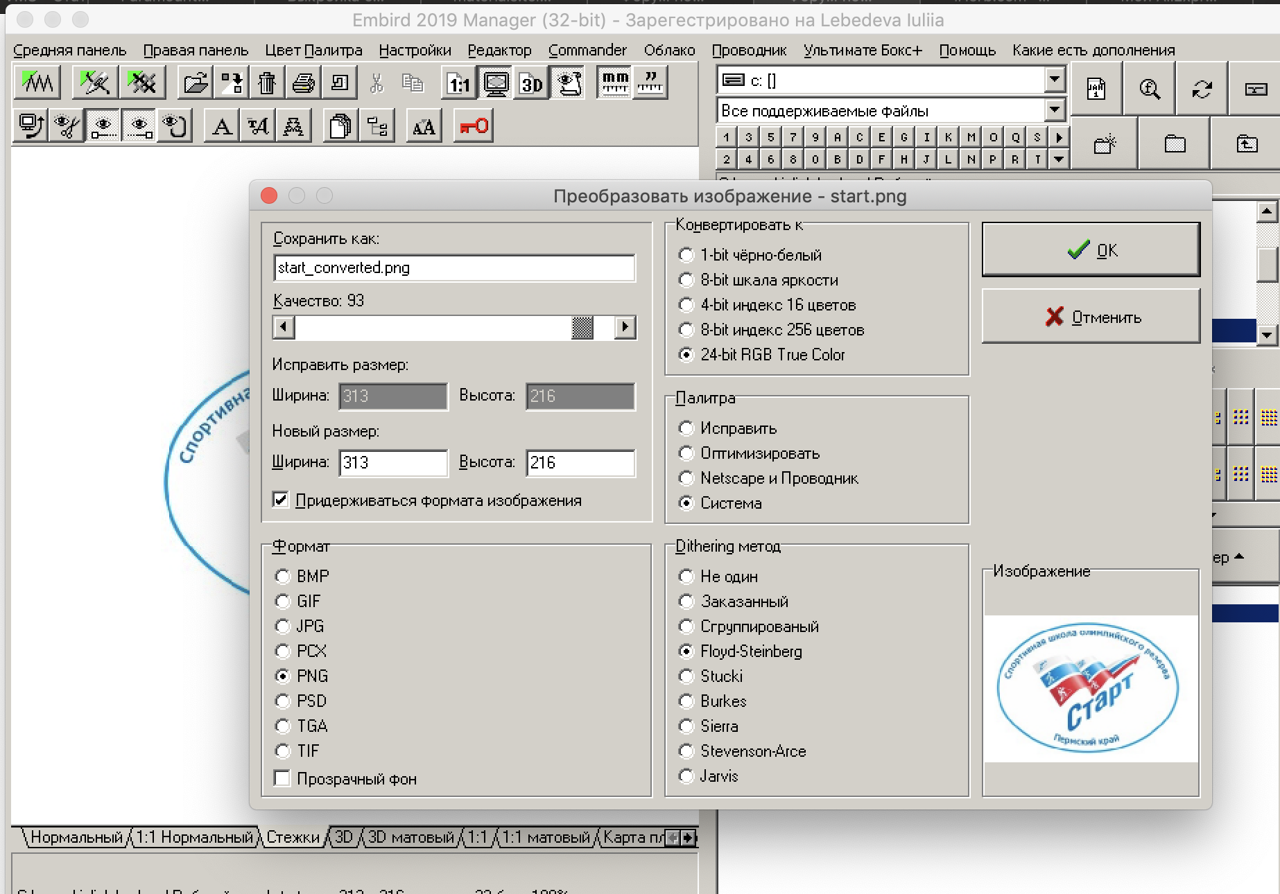This screenshot has width=1280, height=894.
Task: Click the create new folder icon
Action: [x=1105, y=144]
